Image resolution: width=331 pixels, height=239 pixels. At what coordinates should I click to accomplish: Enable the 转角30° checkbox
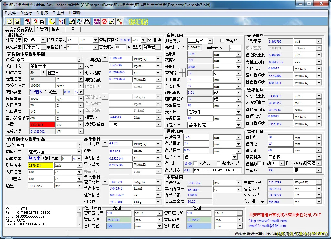click(222, 41)
